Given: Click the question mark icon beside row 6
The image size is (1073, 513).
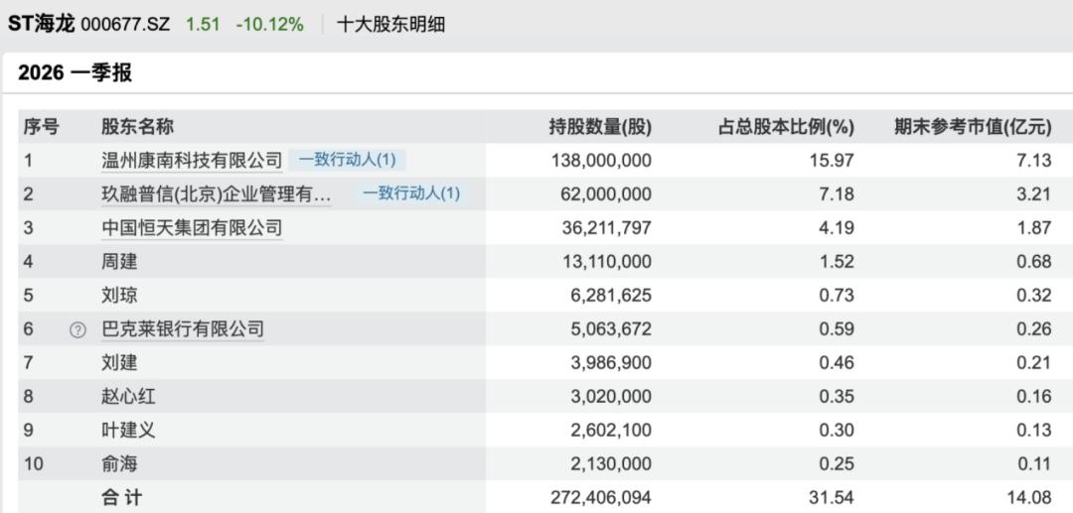Looking at the screenshot, I should click(x=78, y=330).
